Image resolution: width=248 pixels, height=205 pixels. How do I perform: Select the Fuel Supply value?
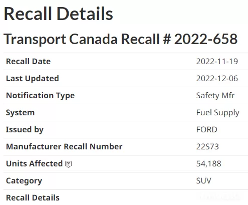tap(217, 113)
